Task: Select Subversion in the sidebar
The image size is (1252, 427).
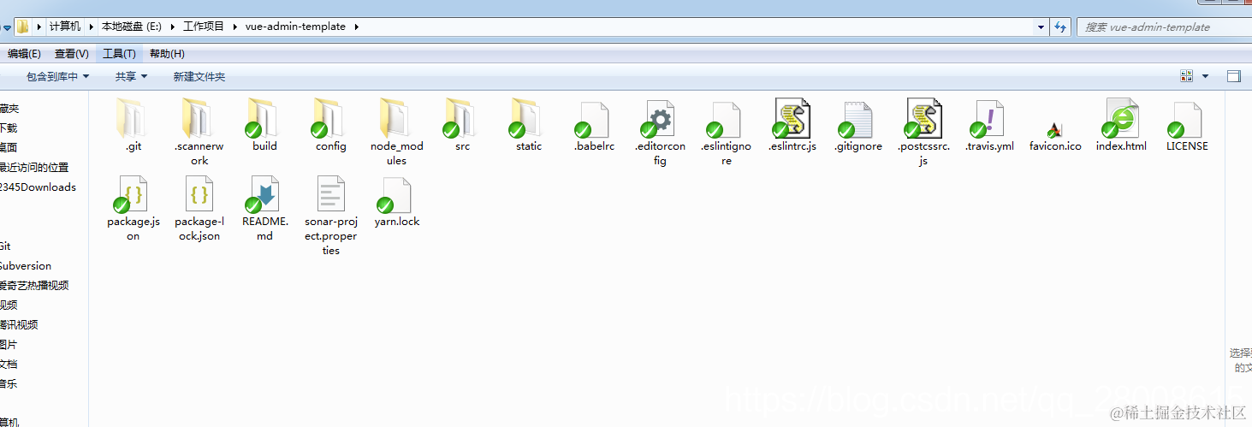Action: [26, 266]
